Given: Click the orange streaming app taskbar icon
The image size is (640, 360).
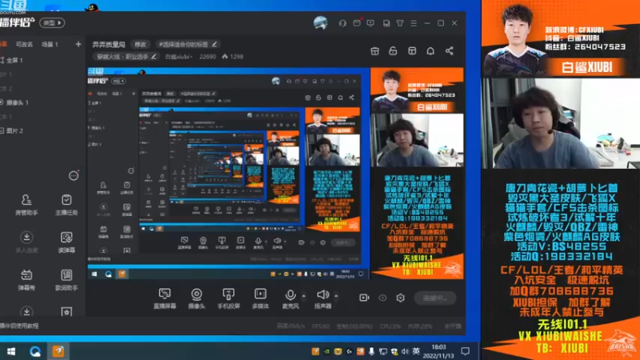Looking at the screenshot, I should [x=58, y=351].
